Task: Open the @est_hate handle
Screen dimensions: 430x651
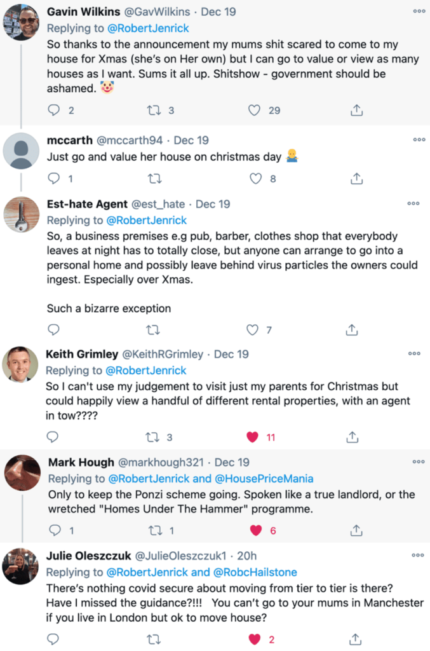Action: [x=158, y=204]
